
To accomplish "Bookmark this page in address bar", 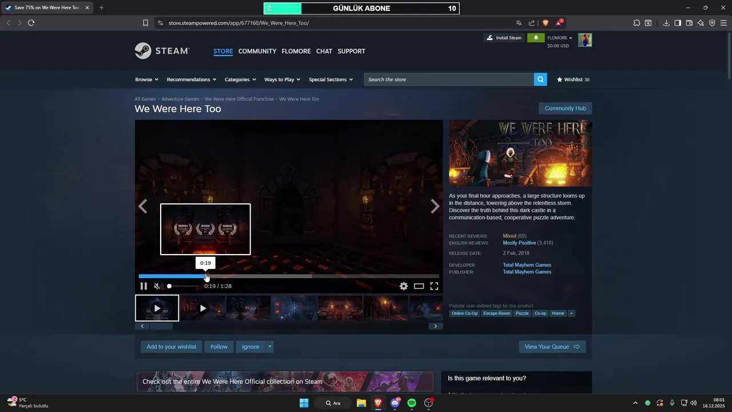I will [x=146, y=23].
